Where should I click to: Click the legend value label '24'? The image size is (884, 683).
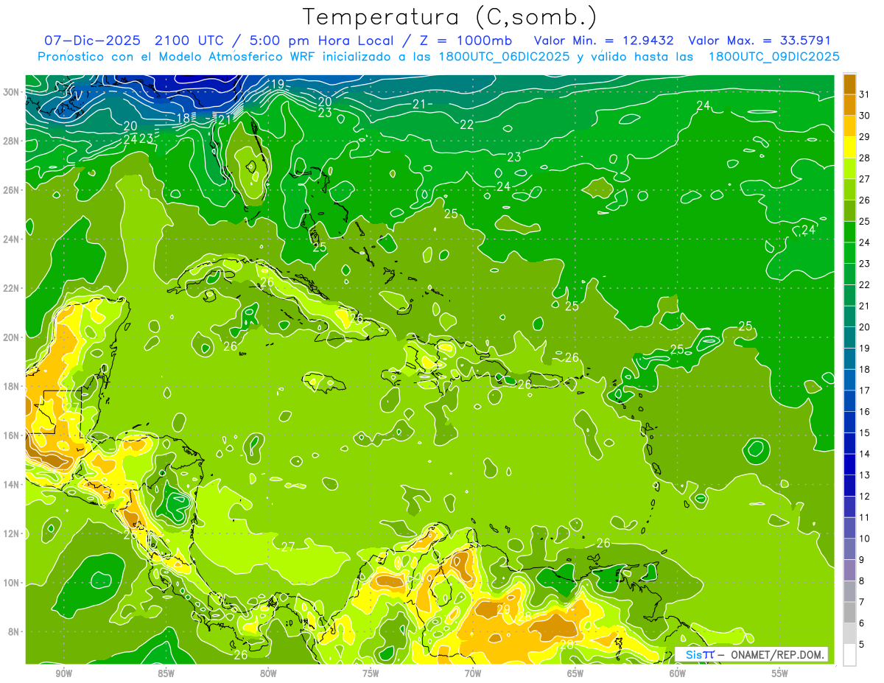[x=864, y=242]
